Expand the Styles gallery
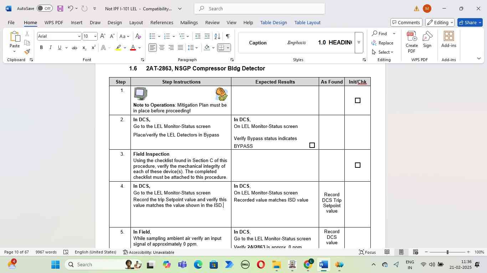 (359, 42)
